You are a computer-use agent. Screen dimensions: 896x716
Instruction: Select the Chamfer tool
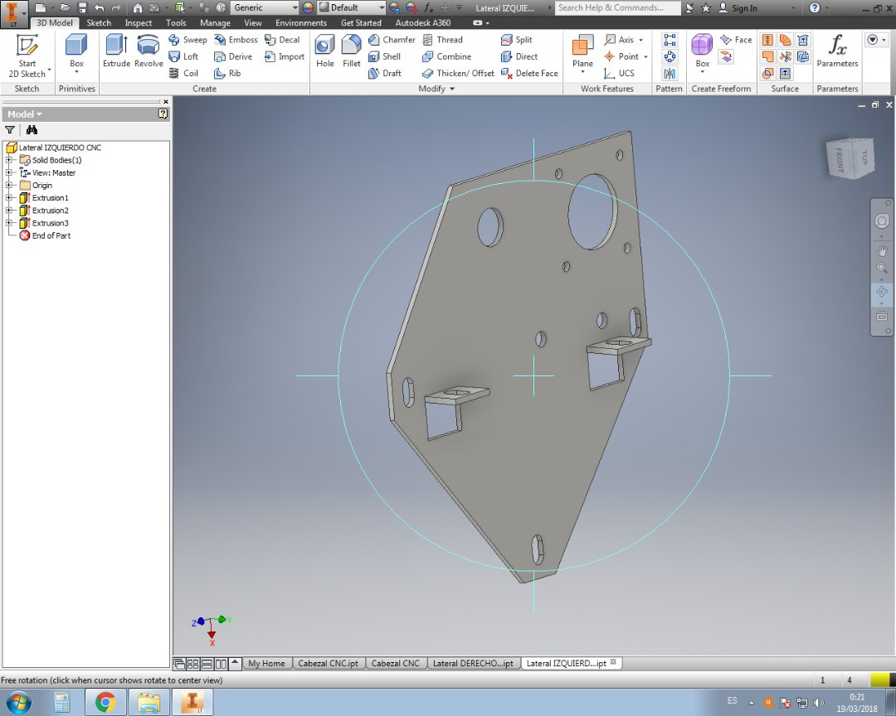[x=392, y=40]
